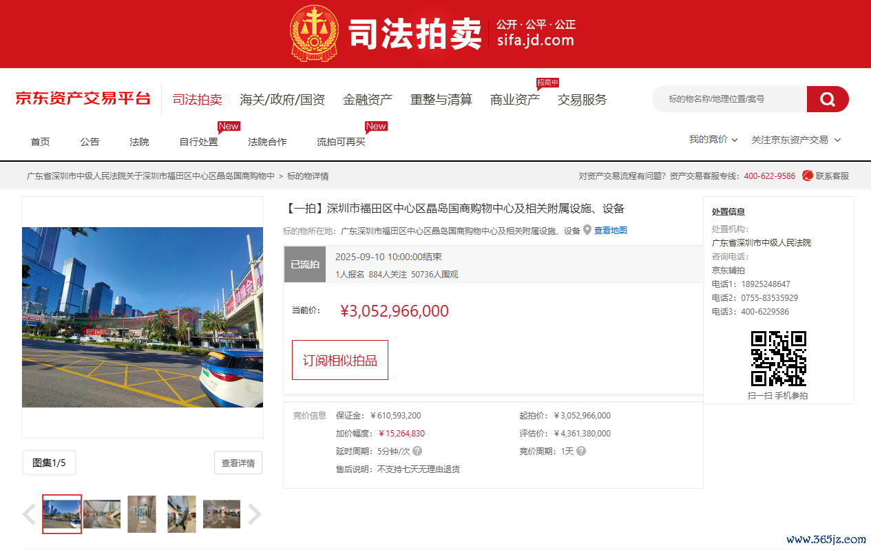Open 流拍可再买 in sub navigation
The width and height of the screenshot is (871, 550).
341,142
